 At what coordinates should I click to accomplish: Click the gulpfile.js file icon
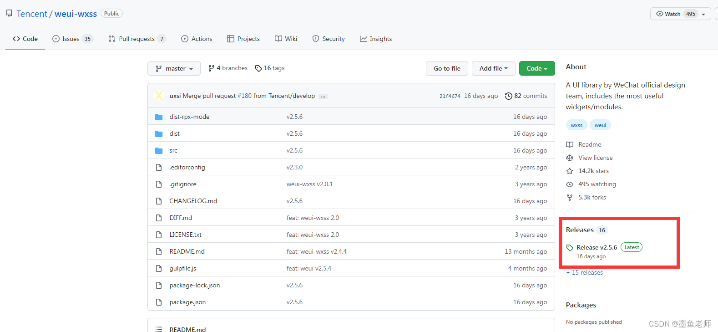coord(159,269)
